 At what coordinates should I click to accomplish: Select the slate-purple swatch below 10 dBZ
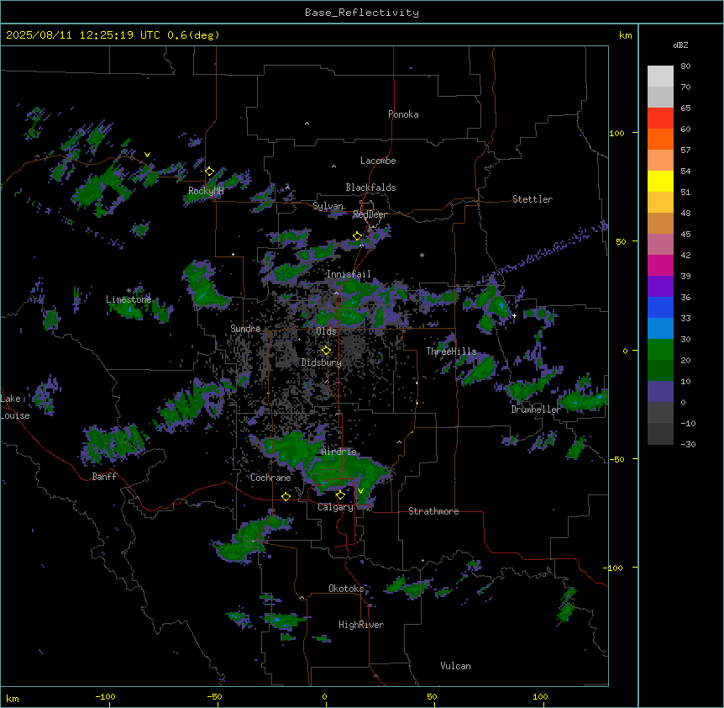pos(660,392)
